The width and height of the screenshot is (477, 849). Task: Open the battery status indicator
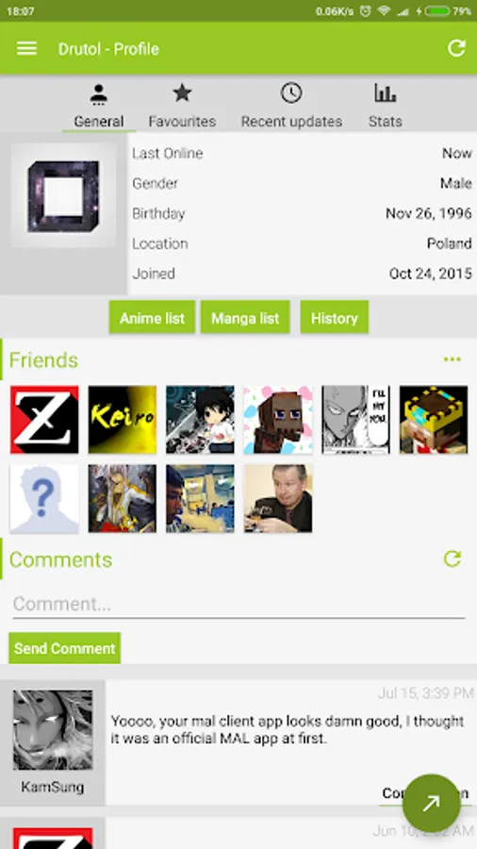(x=437, y=10)
